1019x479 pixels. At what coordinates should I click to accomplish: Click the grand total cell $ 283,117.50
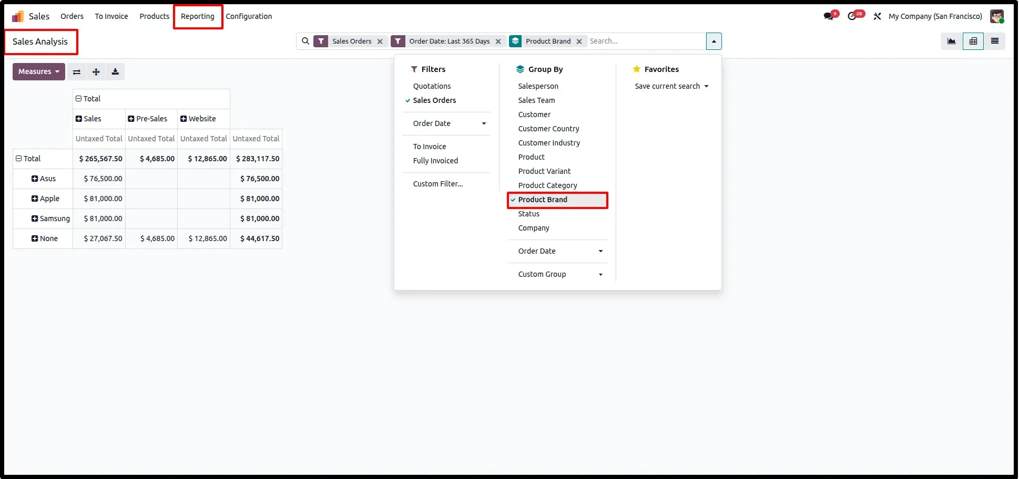[x=256, y=159]
